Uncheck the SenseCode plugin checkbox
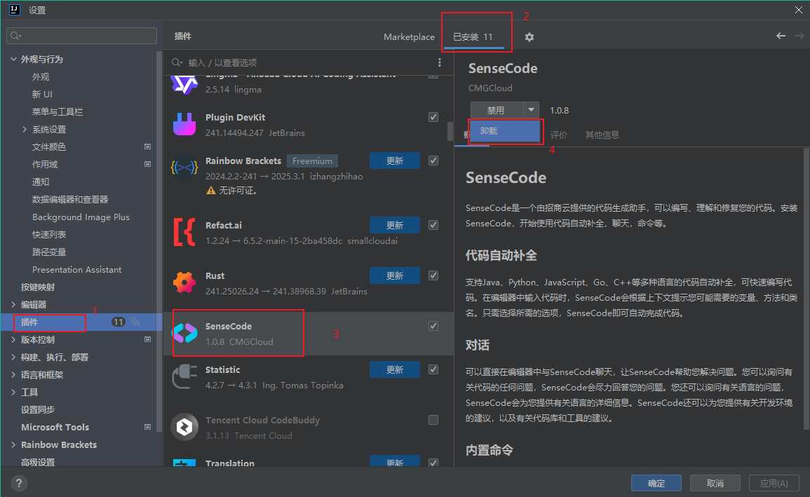 point(433,326)
